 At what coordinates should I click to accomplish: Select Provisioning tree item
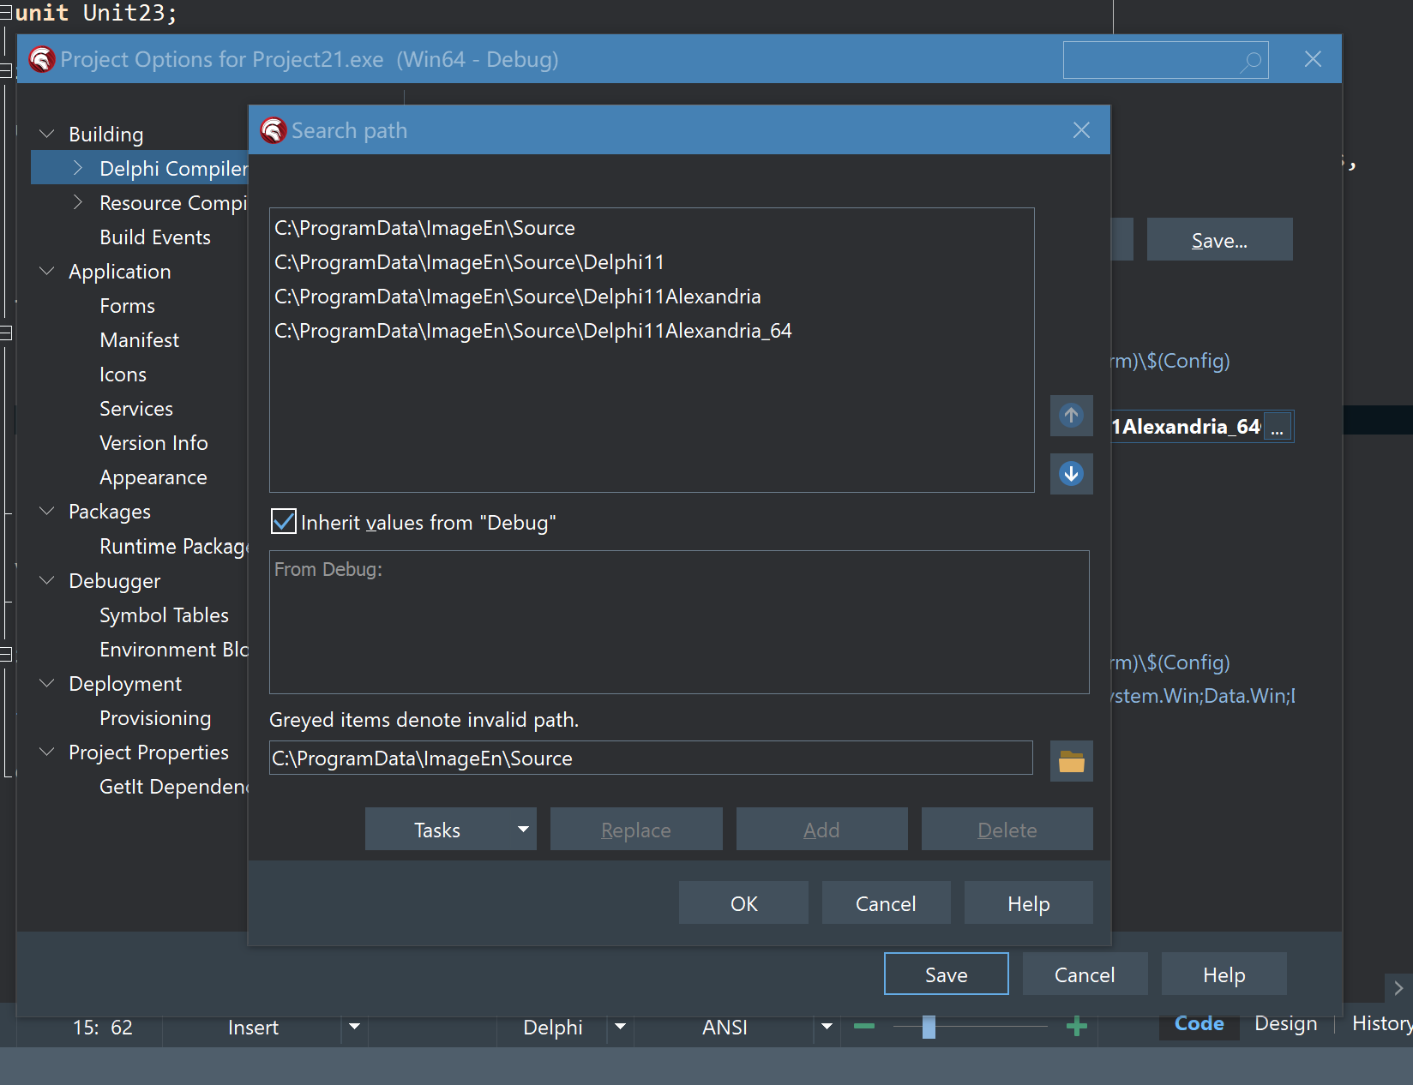tap(155, 718)
